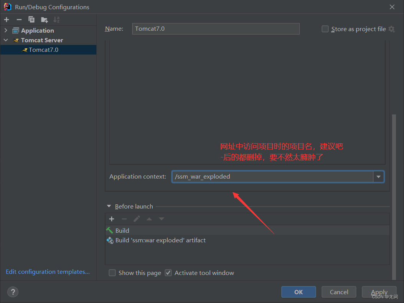The height and width of the screenshot is (303, 404).
Task: Enable the Show this page checkbox
Action: tap(112, 273)
